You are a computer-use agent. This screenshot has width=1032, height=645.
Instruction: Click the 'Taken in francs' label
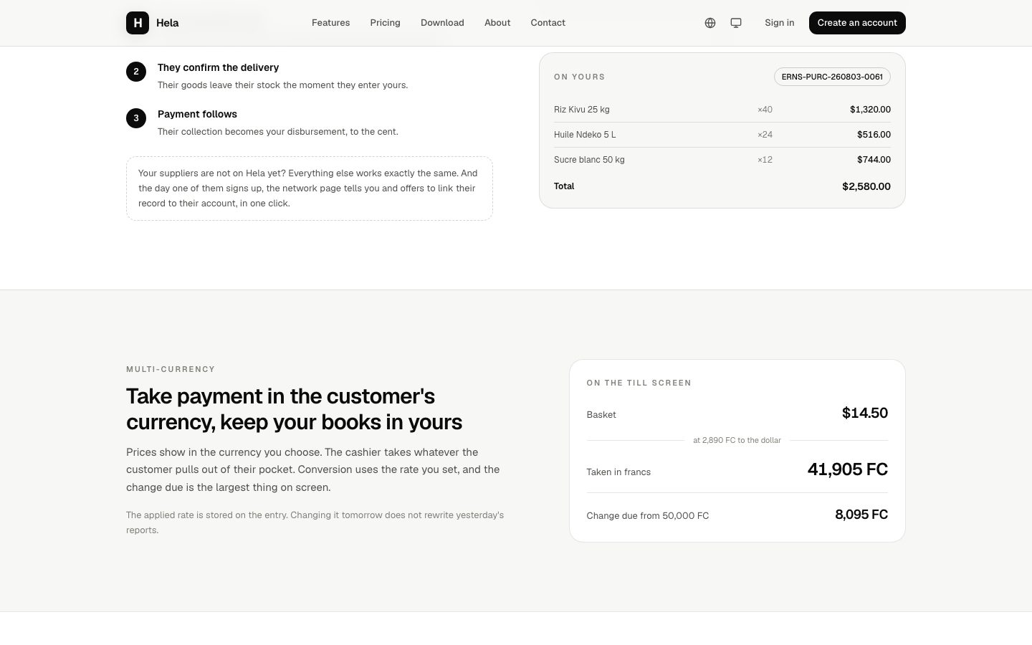point(618,472)
